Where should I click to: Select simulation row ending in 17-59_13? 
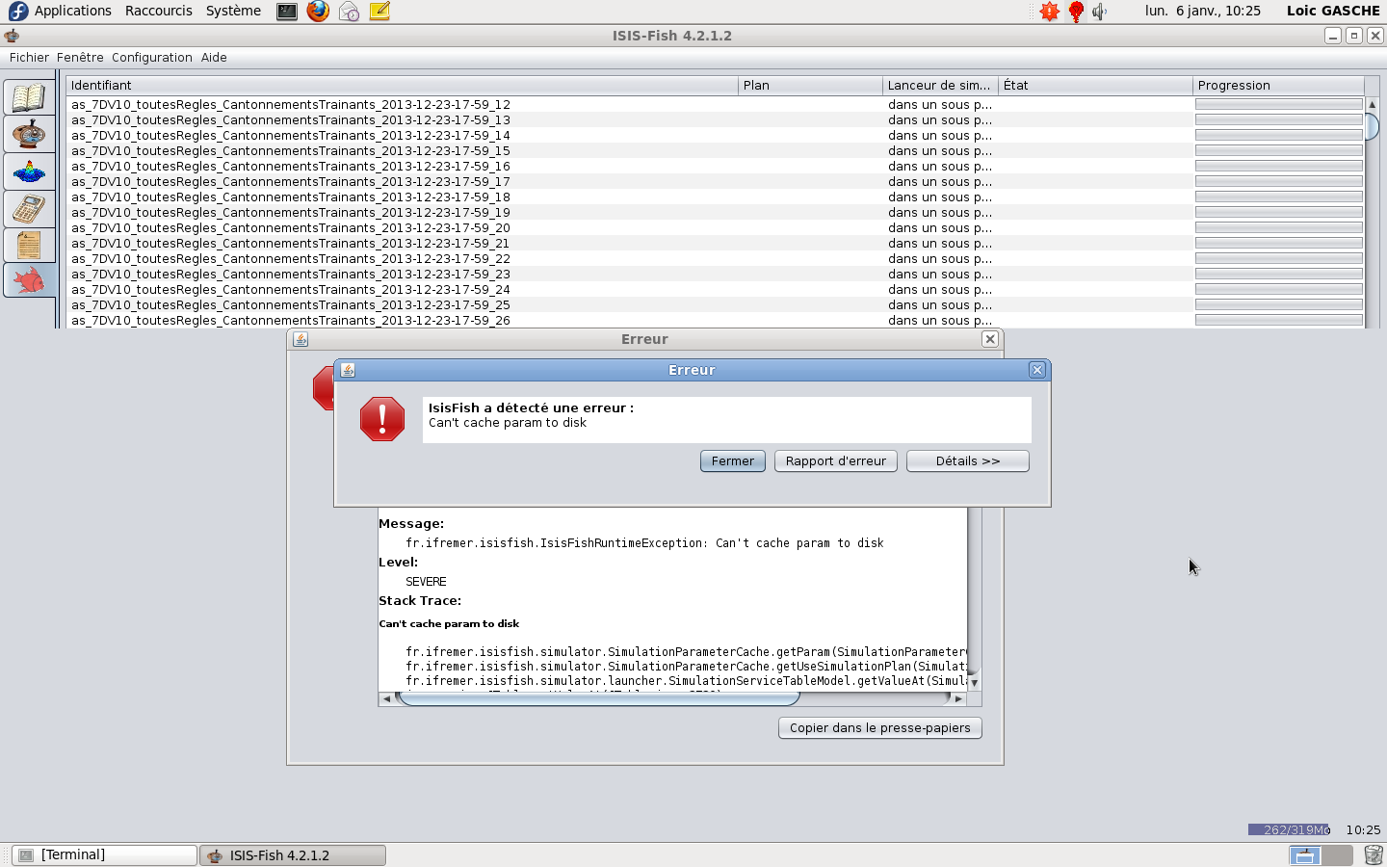click(716, 120)
